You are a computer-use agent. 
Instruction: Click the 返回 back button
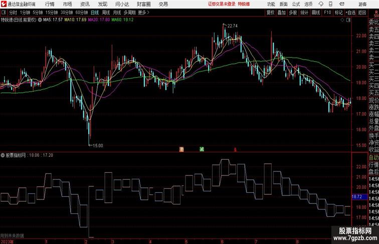click(362, 13)
